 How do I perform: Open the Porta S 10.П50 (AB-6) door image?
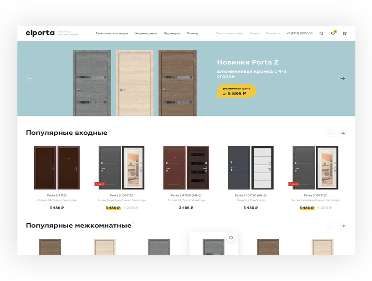click(251, 168)
